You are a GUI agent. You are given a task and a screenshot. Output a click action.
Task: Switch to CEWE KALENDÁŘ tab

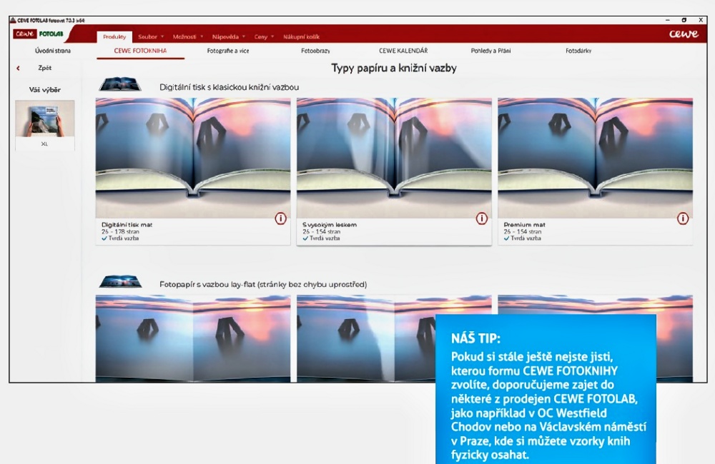coord(403,51)
